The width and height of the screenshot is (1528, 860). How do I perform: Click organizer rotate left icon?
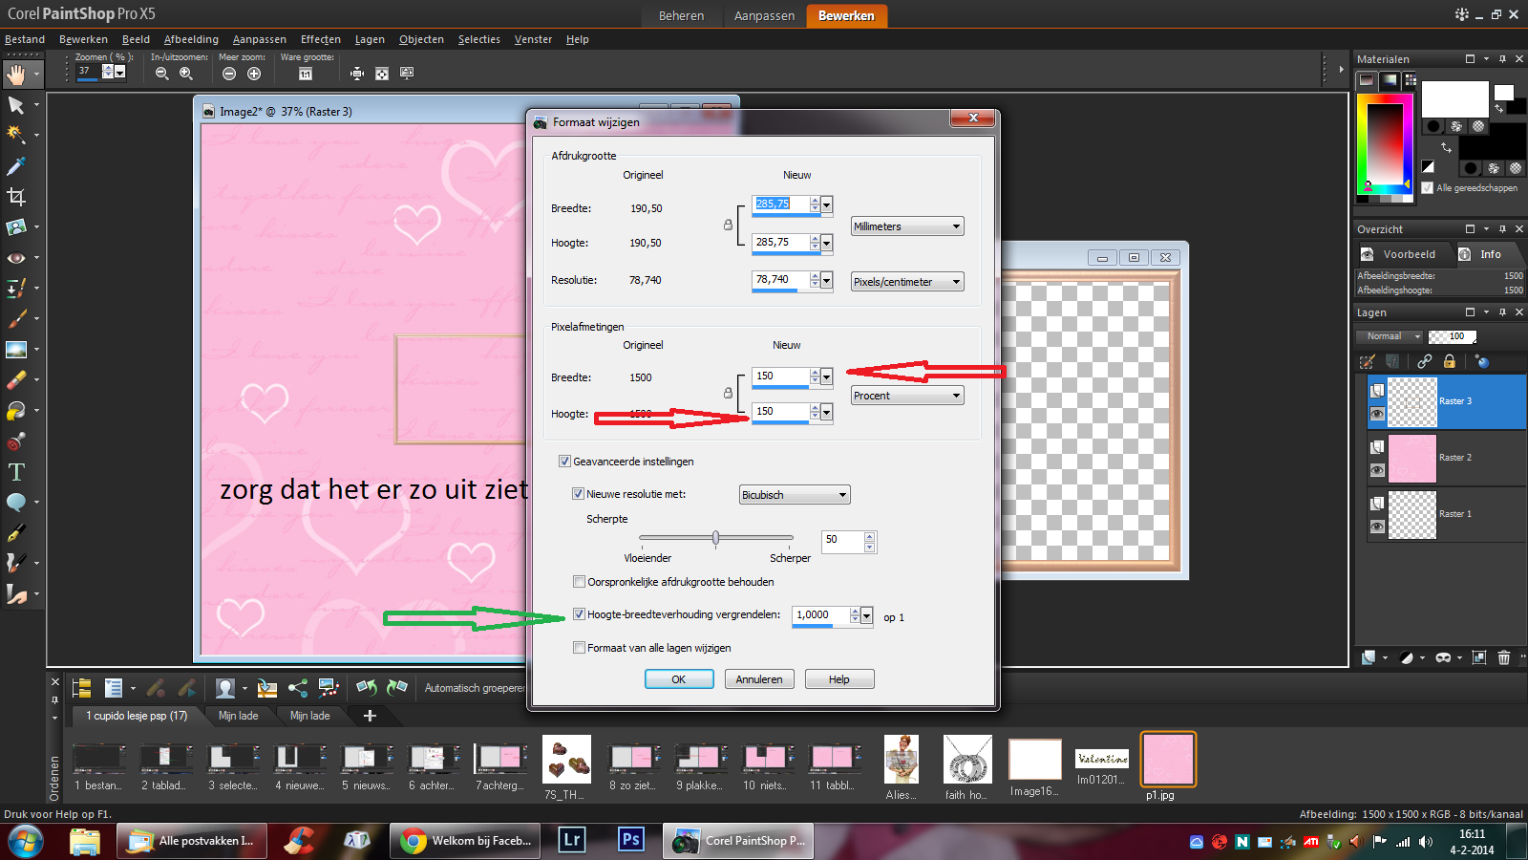point(367,687)
